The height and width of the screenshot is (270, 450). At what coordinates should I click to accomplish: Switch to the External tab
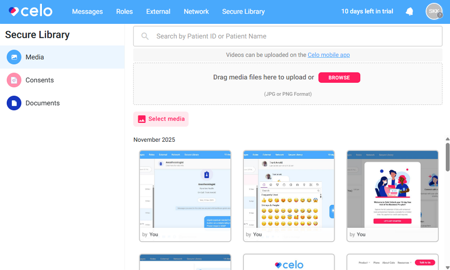[158, 11]
